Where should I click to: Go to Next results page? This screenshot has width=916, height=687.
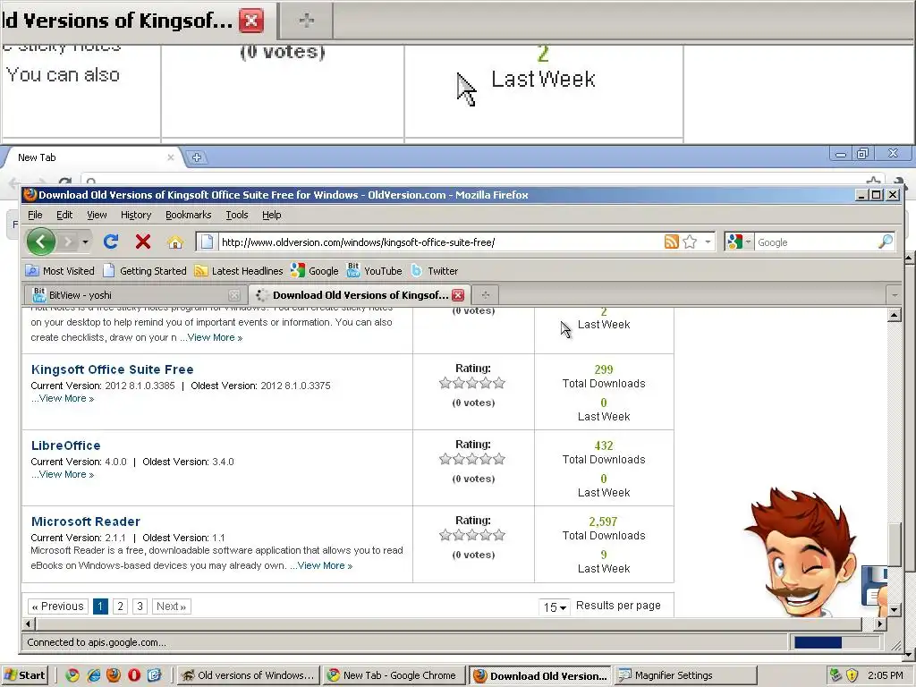[x=171, y=606]
